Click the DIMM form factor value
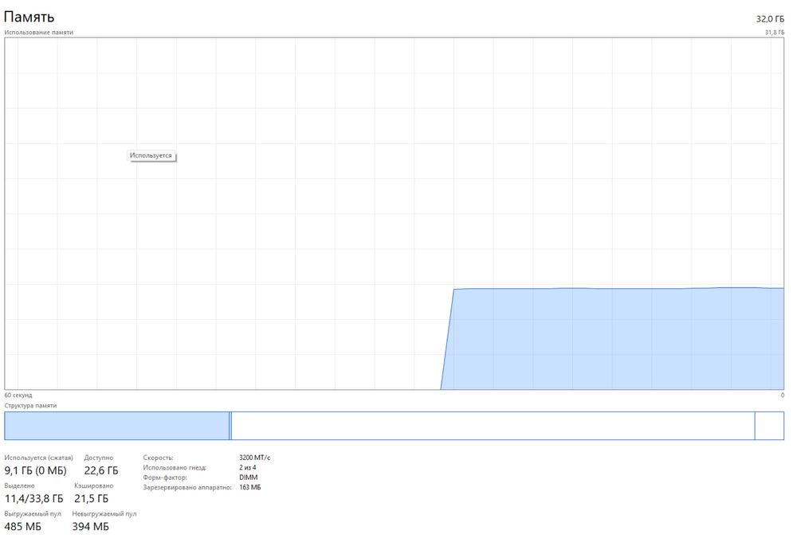Viewport: 797px width, 538px height. click(x=249, y=478)
